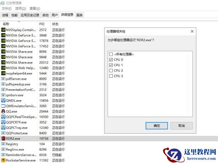This screenshot has height=163, width=218.
Task: Open the 文件(F) menu
Action: coord(6,9)
